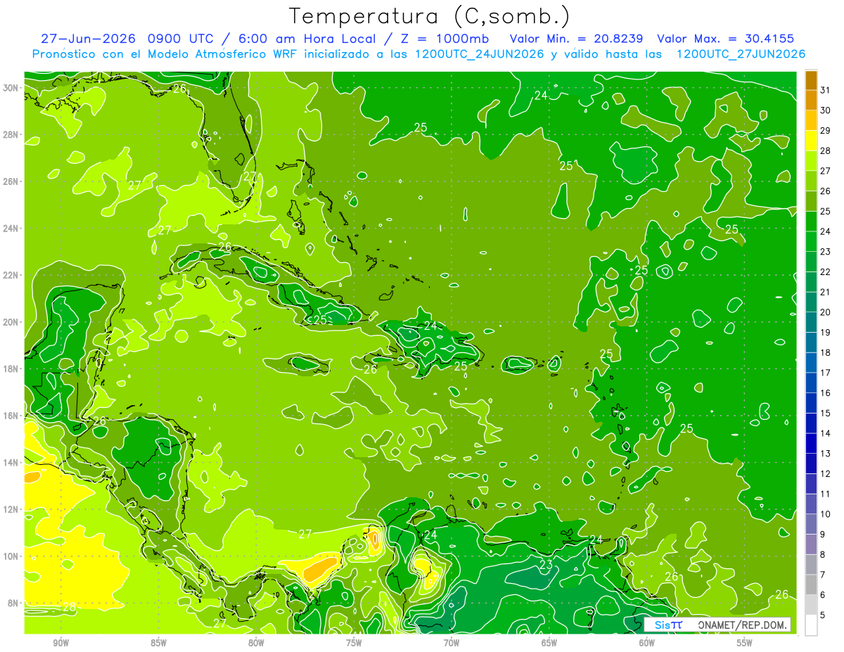Image resolution: width=844 pixels, height=652 pixels.
Task: Click color scale label '31'
Action: 826,90
